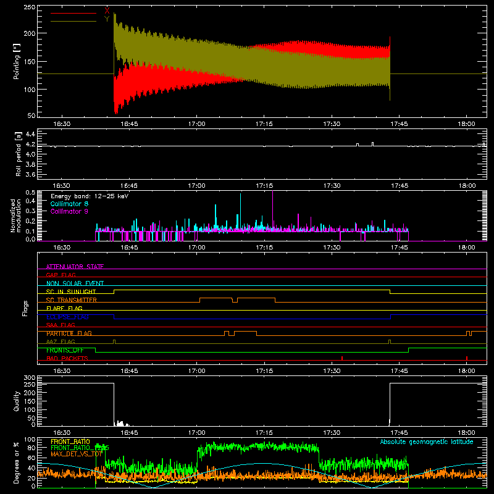Click the red X legend line
Viewport: 494px width, 494px height.
coord(73,13)
